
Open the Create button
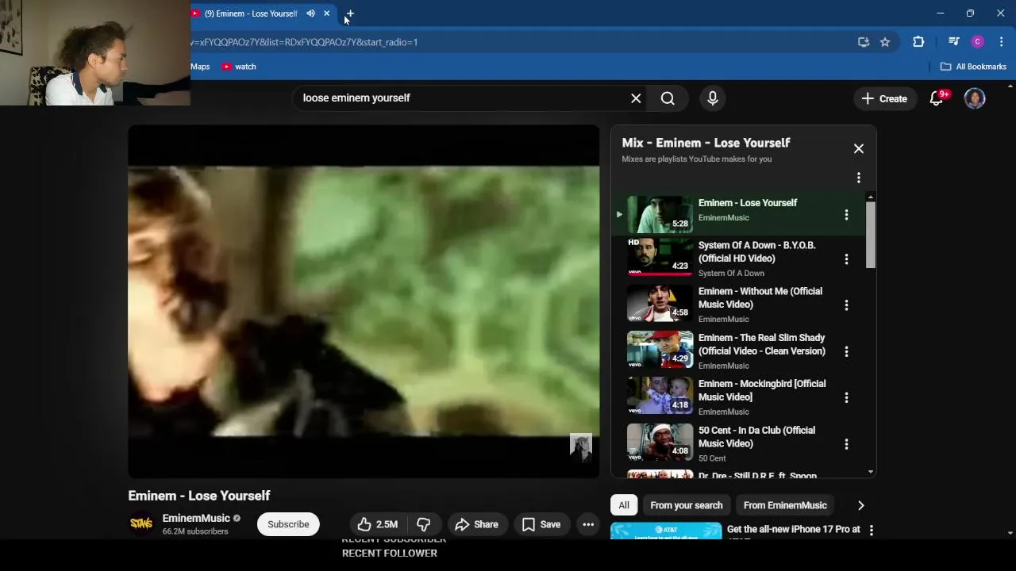point(884,98)
